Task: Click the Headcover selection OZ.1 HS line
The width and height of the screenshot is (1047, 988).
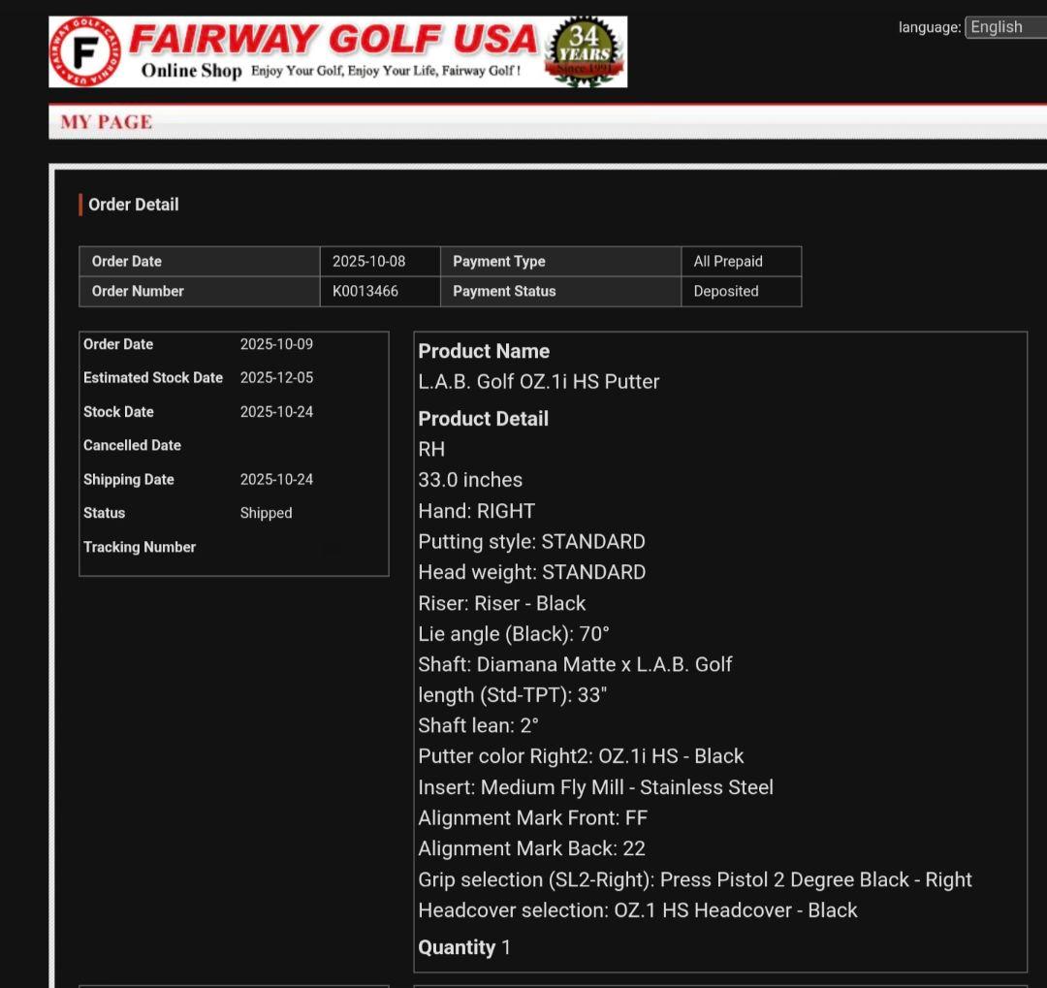Action: click(x=638, y=910)
